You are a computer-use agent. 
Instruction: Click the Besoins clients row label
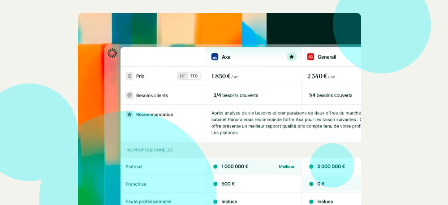[x=152, y=95]
